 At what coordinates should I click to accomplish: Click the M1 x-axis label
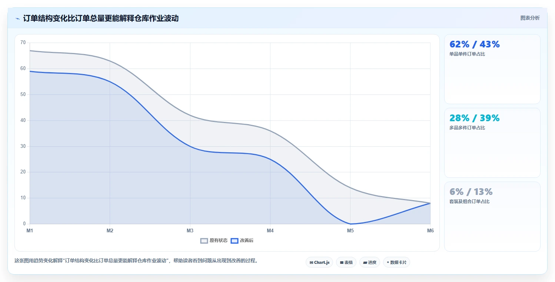click(30, 231)
